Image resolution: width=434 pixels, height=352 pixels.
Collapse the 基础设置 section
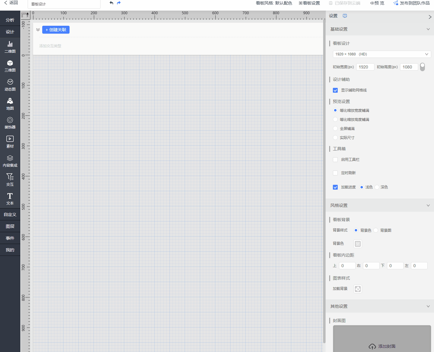[x=428, y=29]
